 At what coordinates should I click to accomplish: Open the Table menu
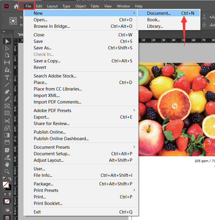tap(95, 6)
